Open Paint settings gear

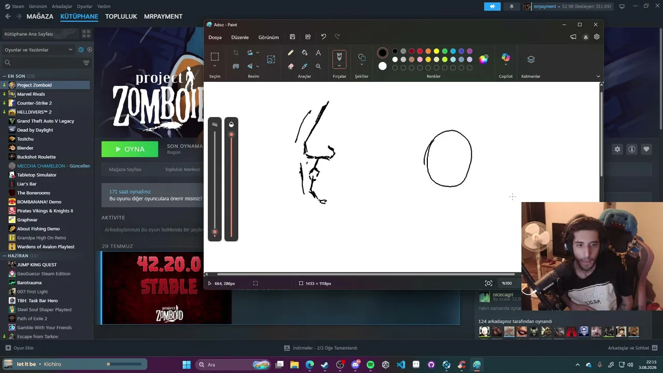[597, 37]
